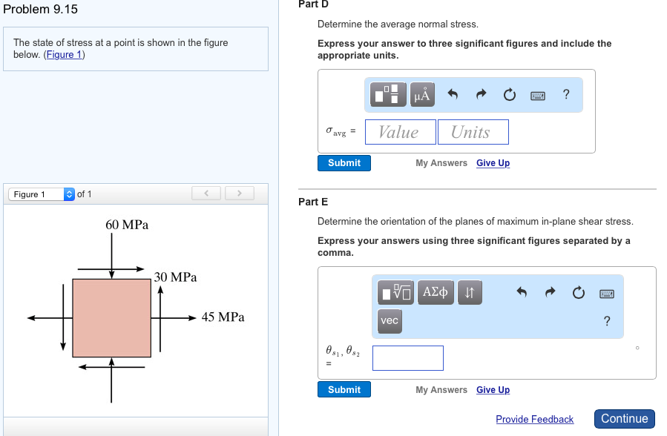Show keyboard shortcuts in Part E
This screenshot has width=667, height=436.
(x=607, y=294)
